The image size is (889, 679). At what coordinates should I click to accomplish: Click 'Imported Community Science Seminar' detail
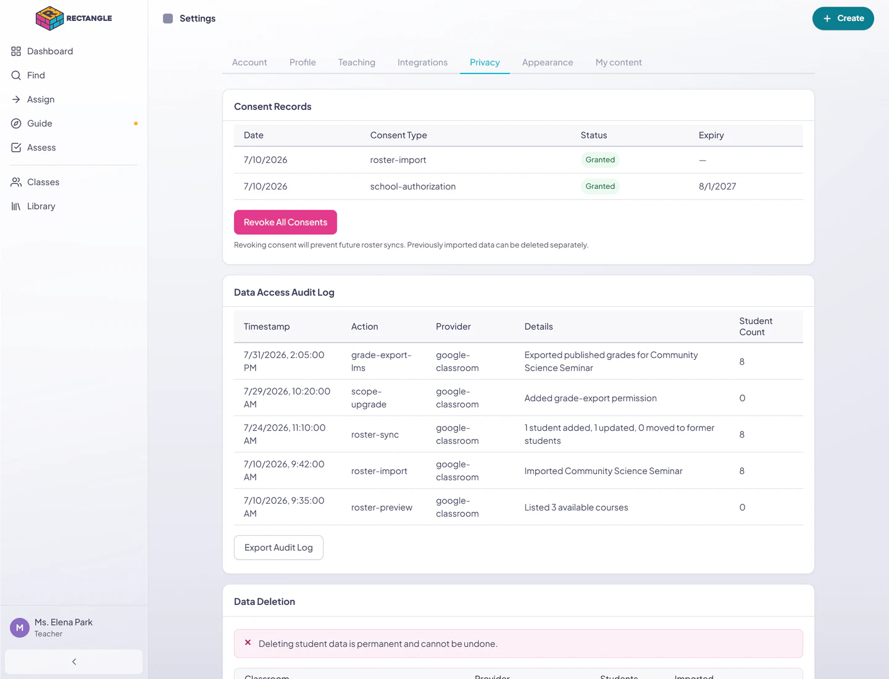click(x=604, y=471)
